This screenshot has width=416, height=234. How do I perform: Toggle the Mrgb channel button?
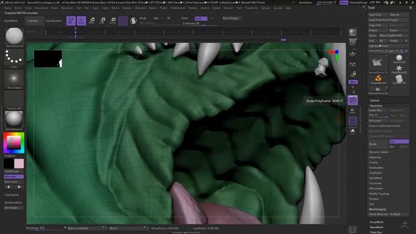[x=143, y=18]
